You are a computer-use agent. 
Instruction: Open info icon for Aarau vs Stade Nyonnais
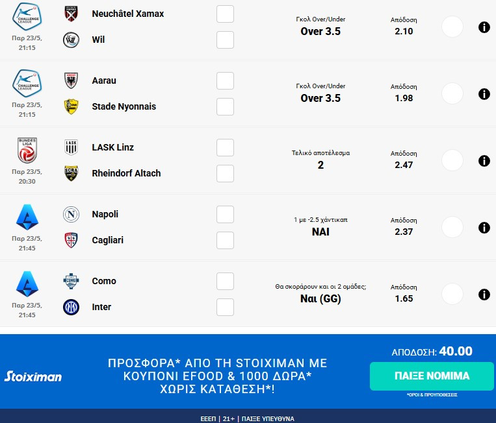click(x=484, y=94)
